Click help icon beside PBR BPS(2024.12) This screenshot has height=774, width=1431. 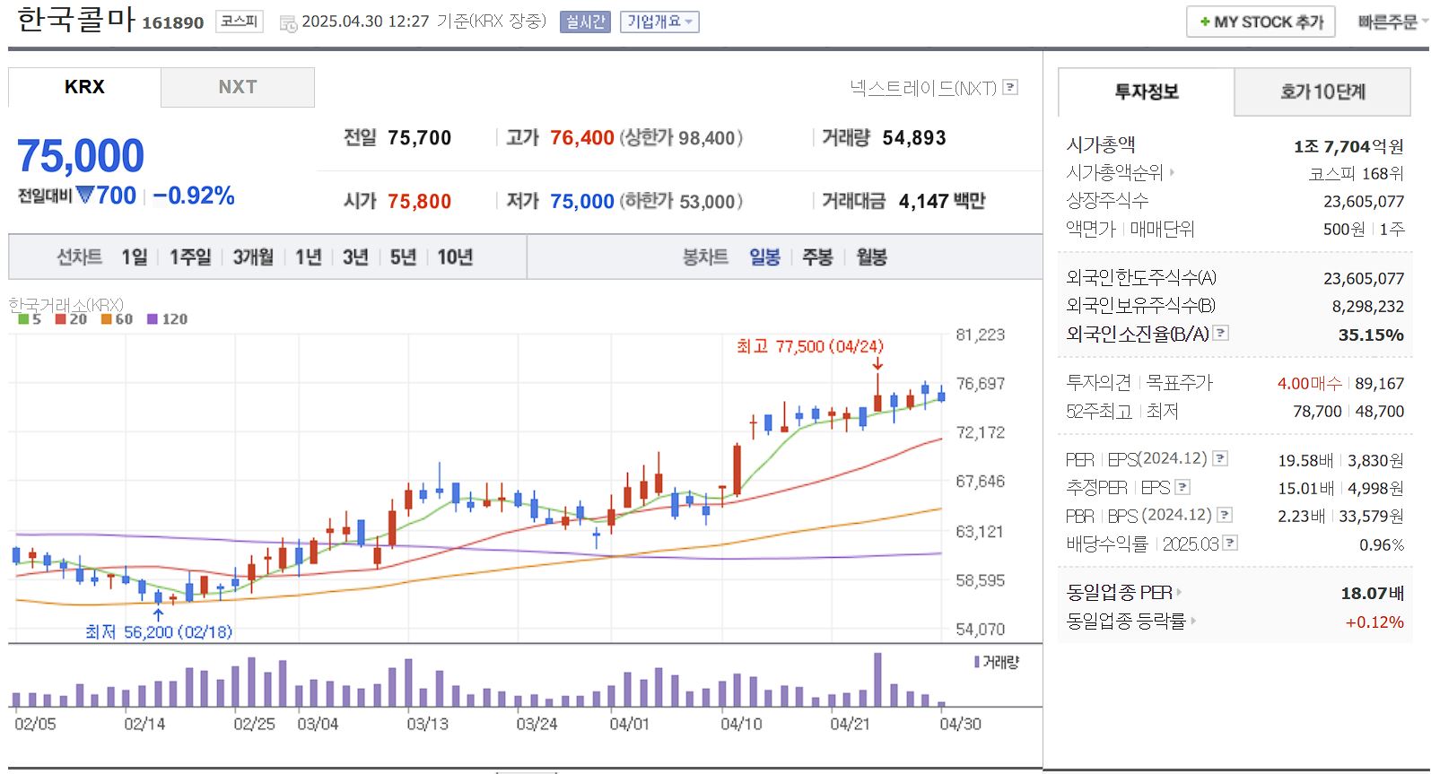[x=1225, y=515]
